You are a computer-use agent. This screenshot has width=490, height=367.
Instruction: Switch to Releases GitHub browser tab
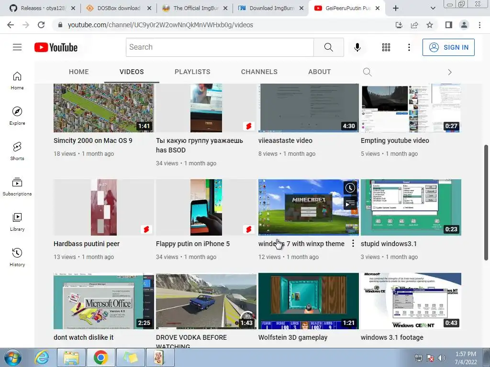pos(43,8)
